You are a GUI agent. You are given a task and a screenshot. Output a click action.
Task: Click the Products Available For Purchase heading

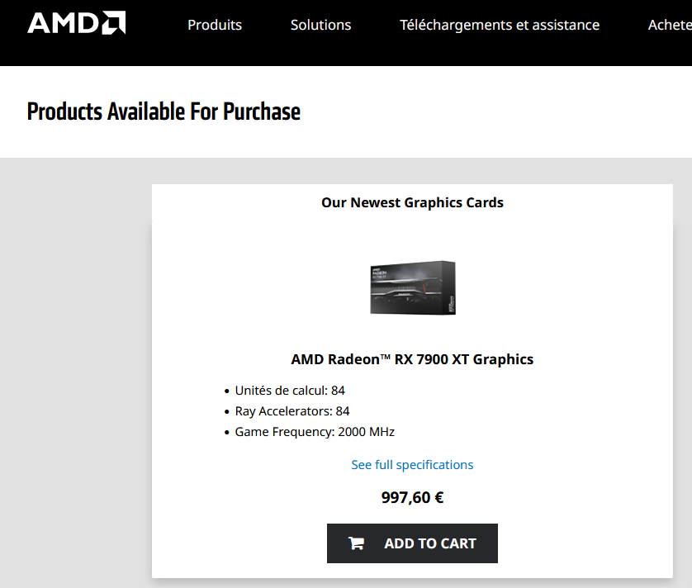[x=164, y=111]
